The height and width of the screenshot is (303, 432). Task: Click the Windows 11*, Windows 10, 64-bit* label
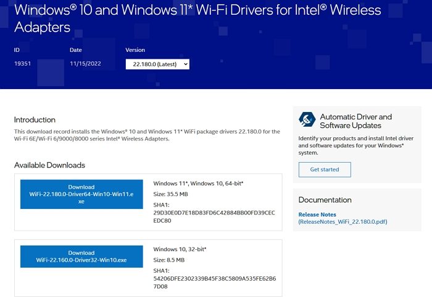(198, 183)
